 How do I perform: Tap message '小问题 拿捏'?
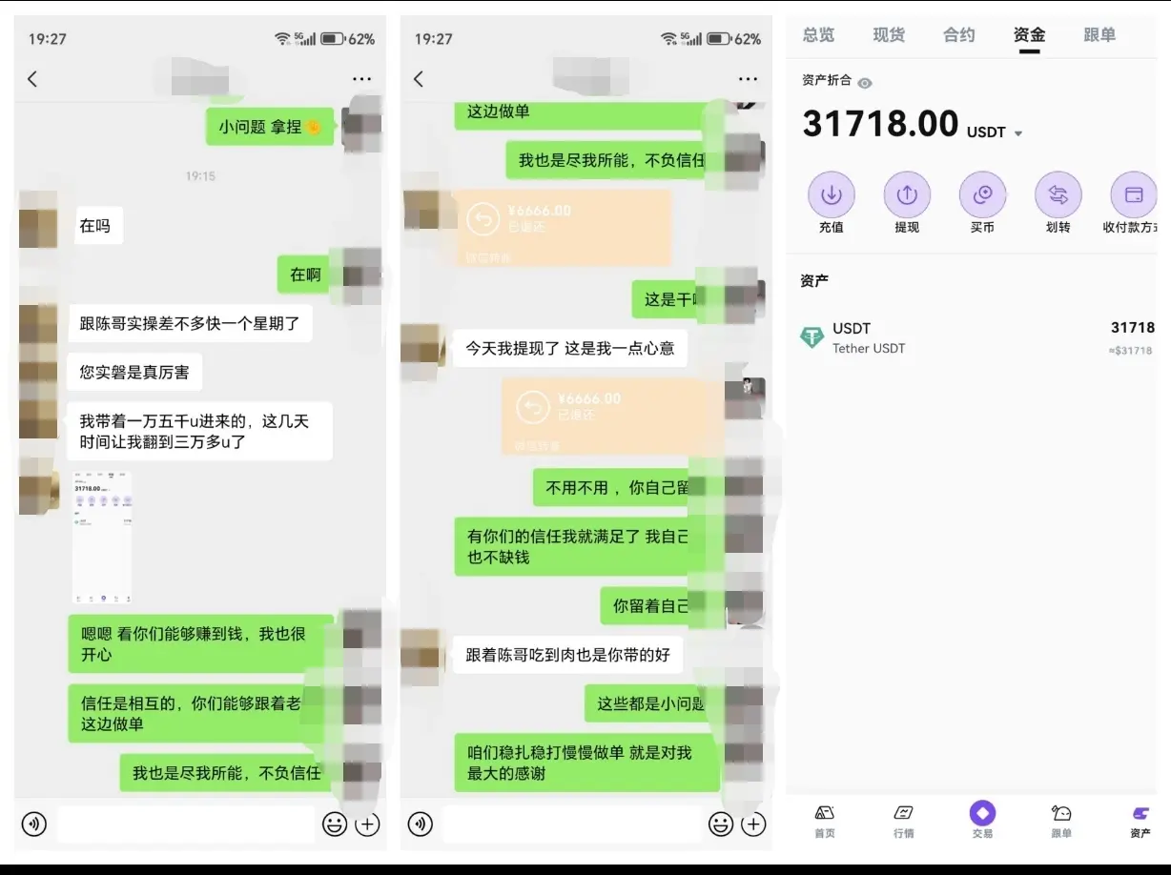270,126
